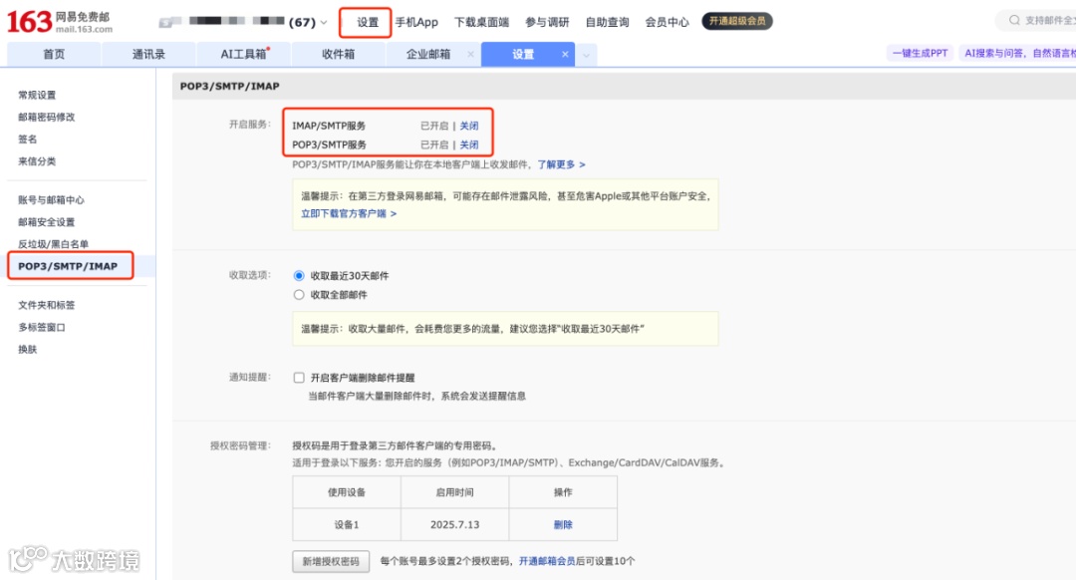This screenshot has height=580, width=1076.
Task: Click the account avatar icon
Action: pos(165,23)
